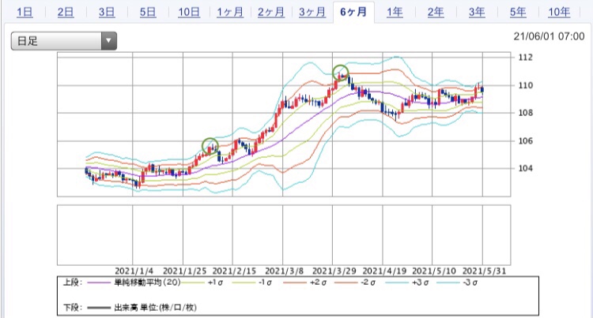Click the 112 price axis label
The image size is (593, 318).
pyautogui.click(x=525, y=58)
